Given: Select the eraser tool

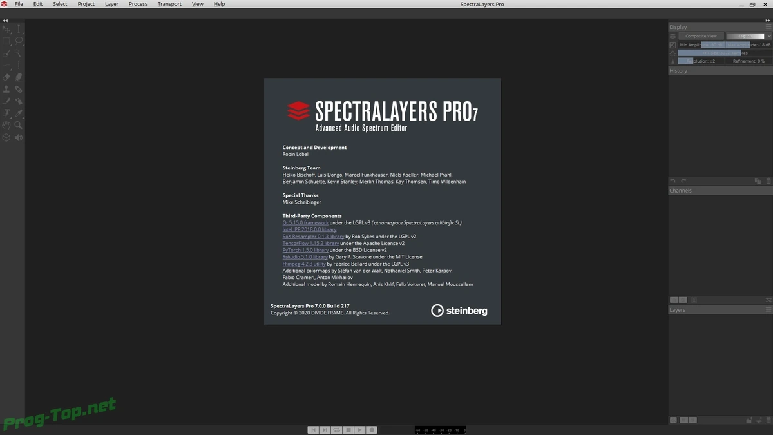Looking at the screenshot, I should 6,77.
